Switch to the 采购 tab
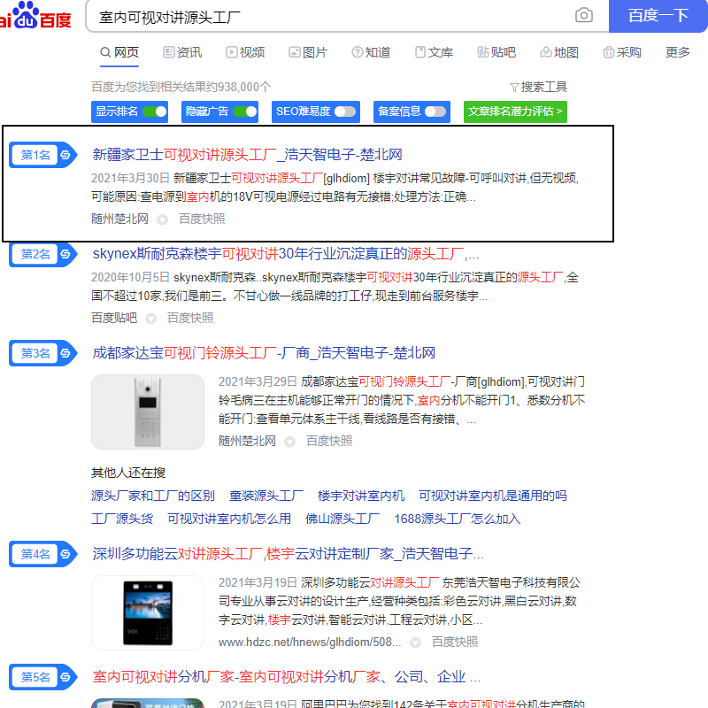 622,52
